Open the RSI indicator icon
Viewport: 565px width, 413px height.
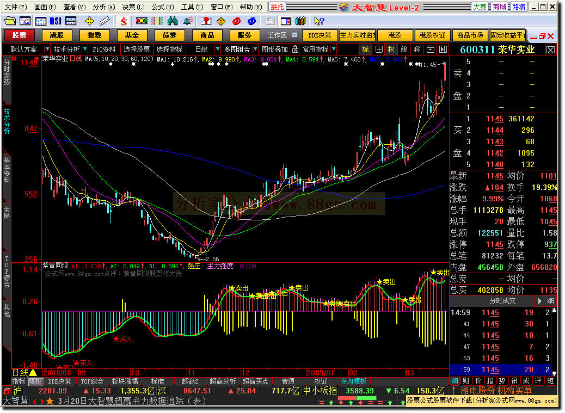point(56,21)
